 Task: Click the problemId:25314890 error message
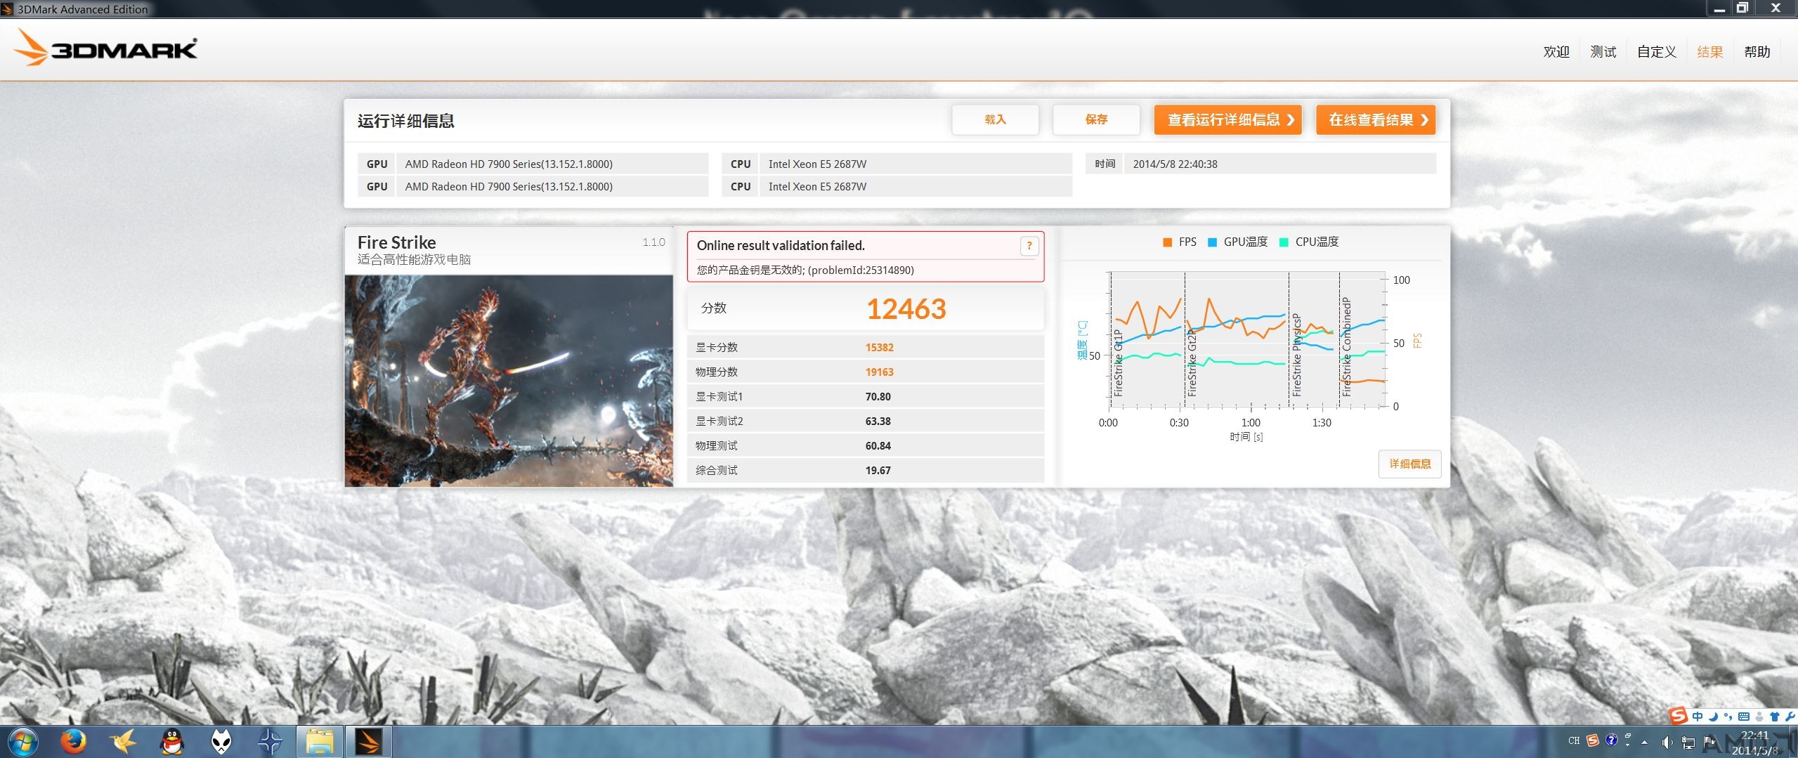pyautogui.click(x=805, y=270)
